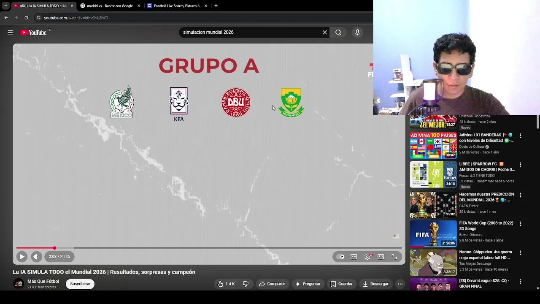Open the PREDICCIÓN DEL MUNDIAL 2026 thumbnail
This screenshot has width=540, height=304.
(433, 205)
